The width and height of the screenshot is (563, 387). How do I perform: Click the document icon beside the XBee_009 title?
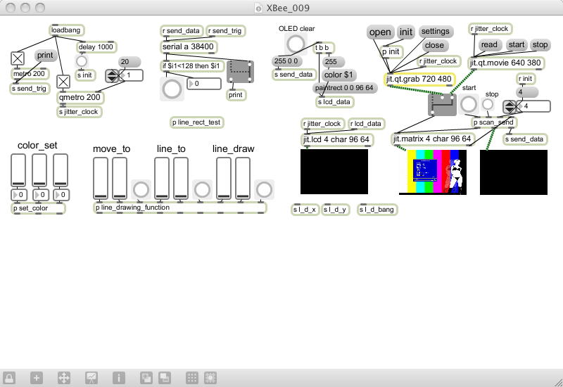click(258, 8)
